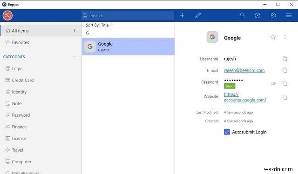Click the Last Modified time value

click(x=238, y=112)
